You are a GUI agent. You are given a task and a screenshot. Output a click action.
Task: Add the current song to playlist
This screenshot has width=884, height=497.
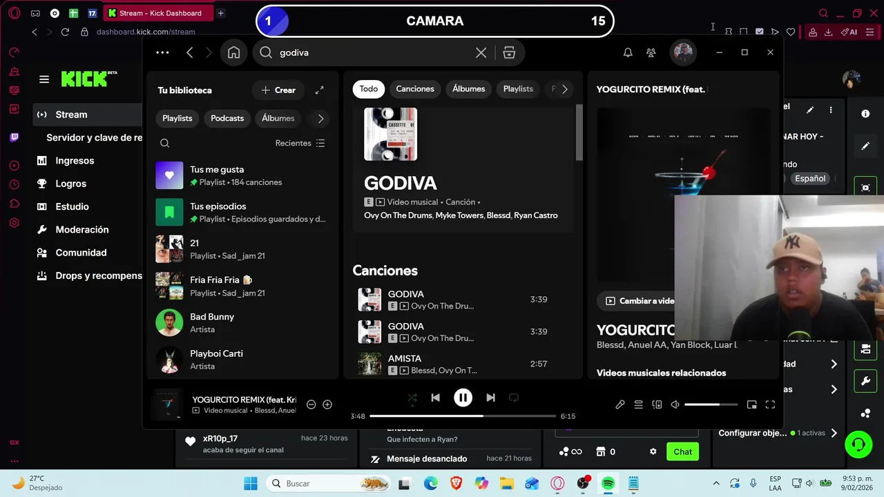(x=327, y=405)
